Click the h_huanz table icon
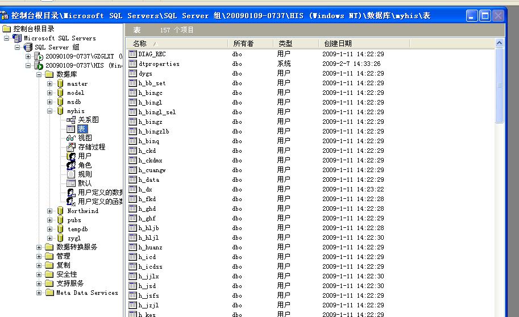Screen dimensions: 519x317 tap(132, 247)
